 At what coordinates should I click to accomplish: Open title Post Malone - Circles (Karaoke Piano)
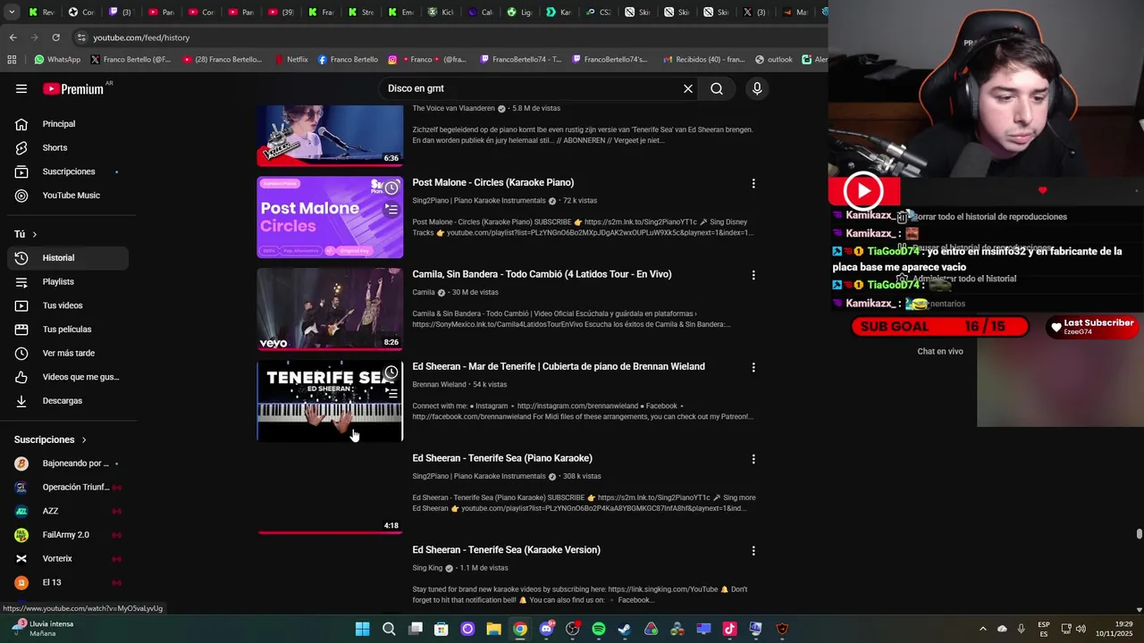click(x=492, y=182)
